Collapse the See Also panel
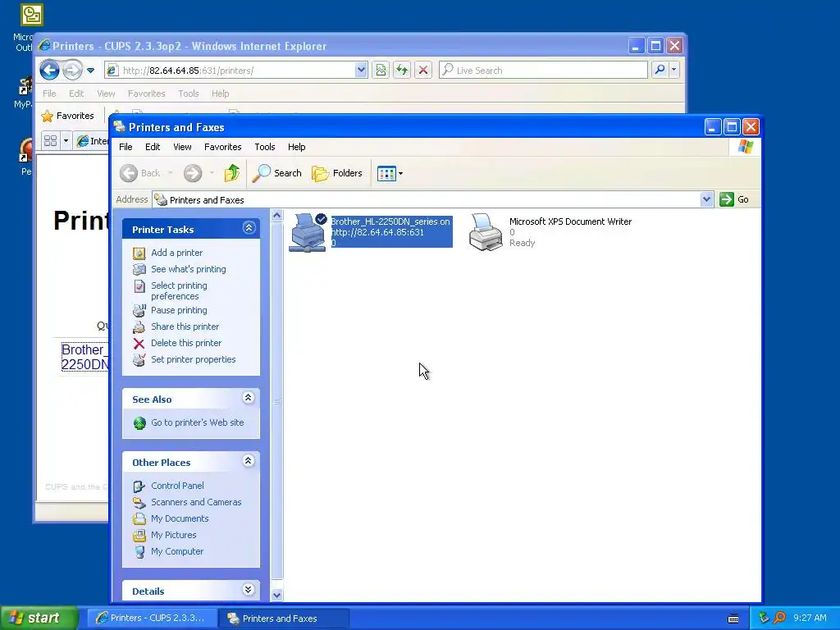The width and height of the screenshot is (840, 630). click(248, 398)
